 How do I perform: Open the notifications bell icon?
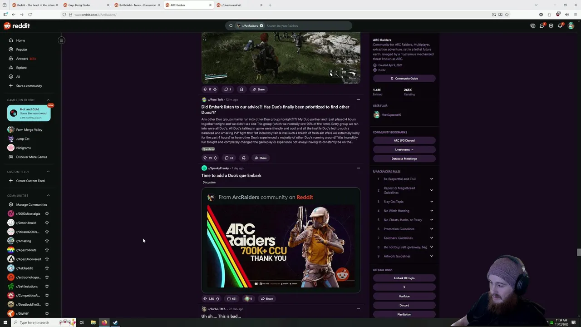[x=560, y=26]
